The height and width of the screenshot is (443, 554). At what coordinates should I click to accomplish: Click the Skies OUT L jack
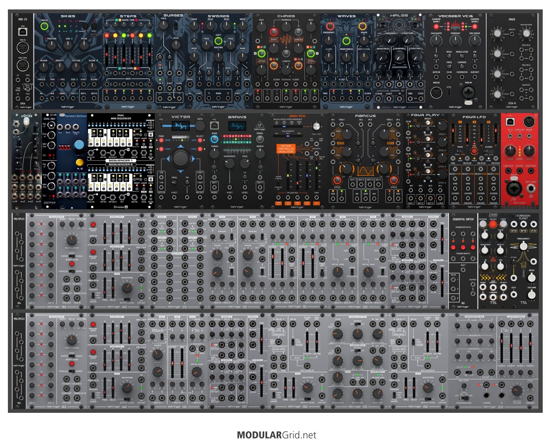(x=83, y=98)
